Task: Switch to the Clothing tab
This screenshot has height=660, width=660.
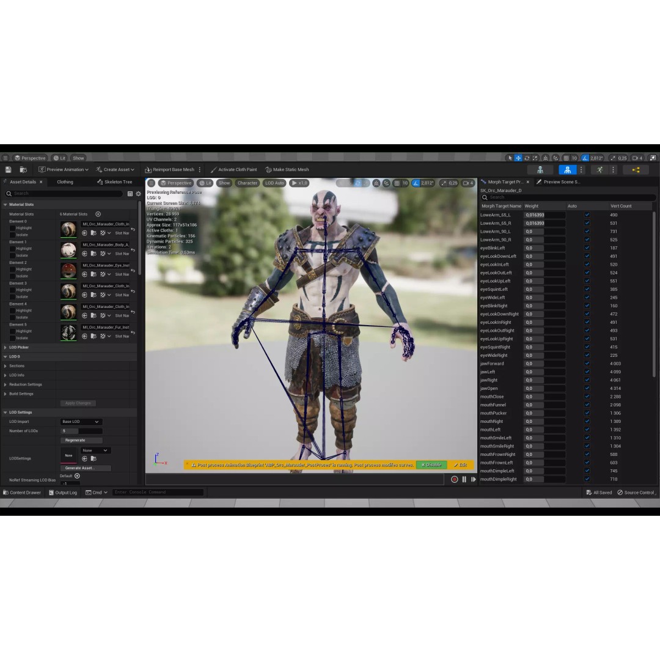Action: 65,182
